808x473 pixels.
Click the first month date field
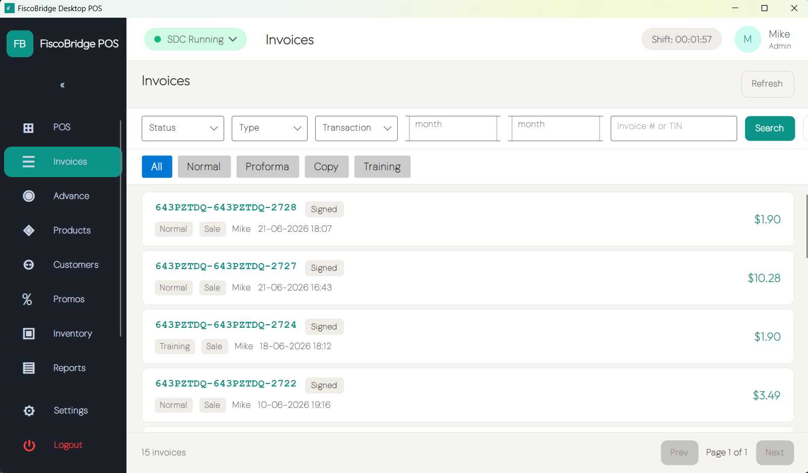point(453,128)
